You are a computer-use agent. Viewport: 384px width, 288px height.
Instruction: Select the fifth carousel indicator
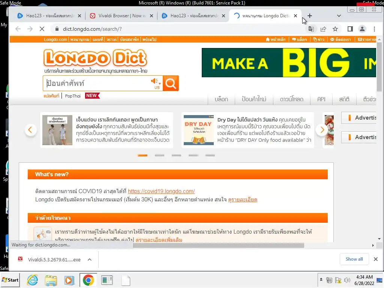point(210,155)
